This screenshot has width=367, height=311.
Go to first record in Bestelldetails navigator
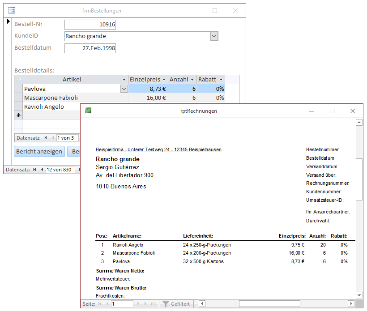[x=45, y=138]
